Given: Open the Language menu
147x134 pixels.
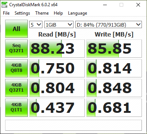Looking at the screenshot, I should click(78, 13).
